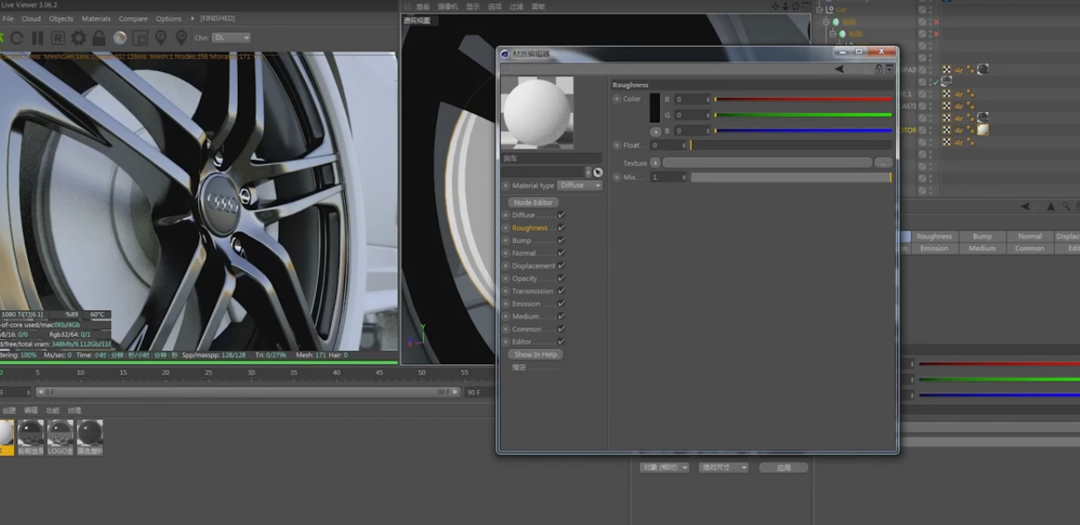Click the Float value input field

point(669,145)
